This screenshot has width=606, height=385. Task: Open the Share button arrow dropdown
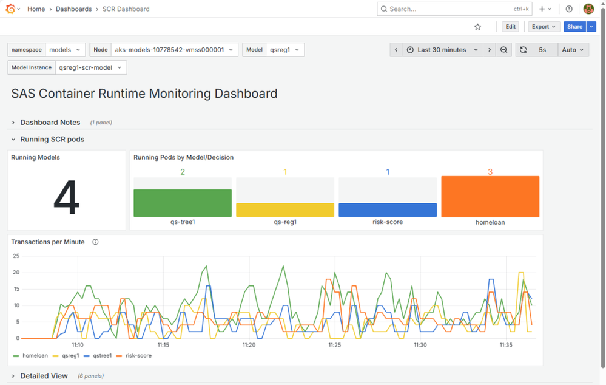tap(591, 27)
